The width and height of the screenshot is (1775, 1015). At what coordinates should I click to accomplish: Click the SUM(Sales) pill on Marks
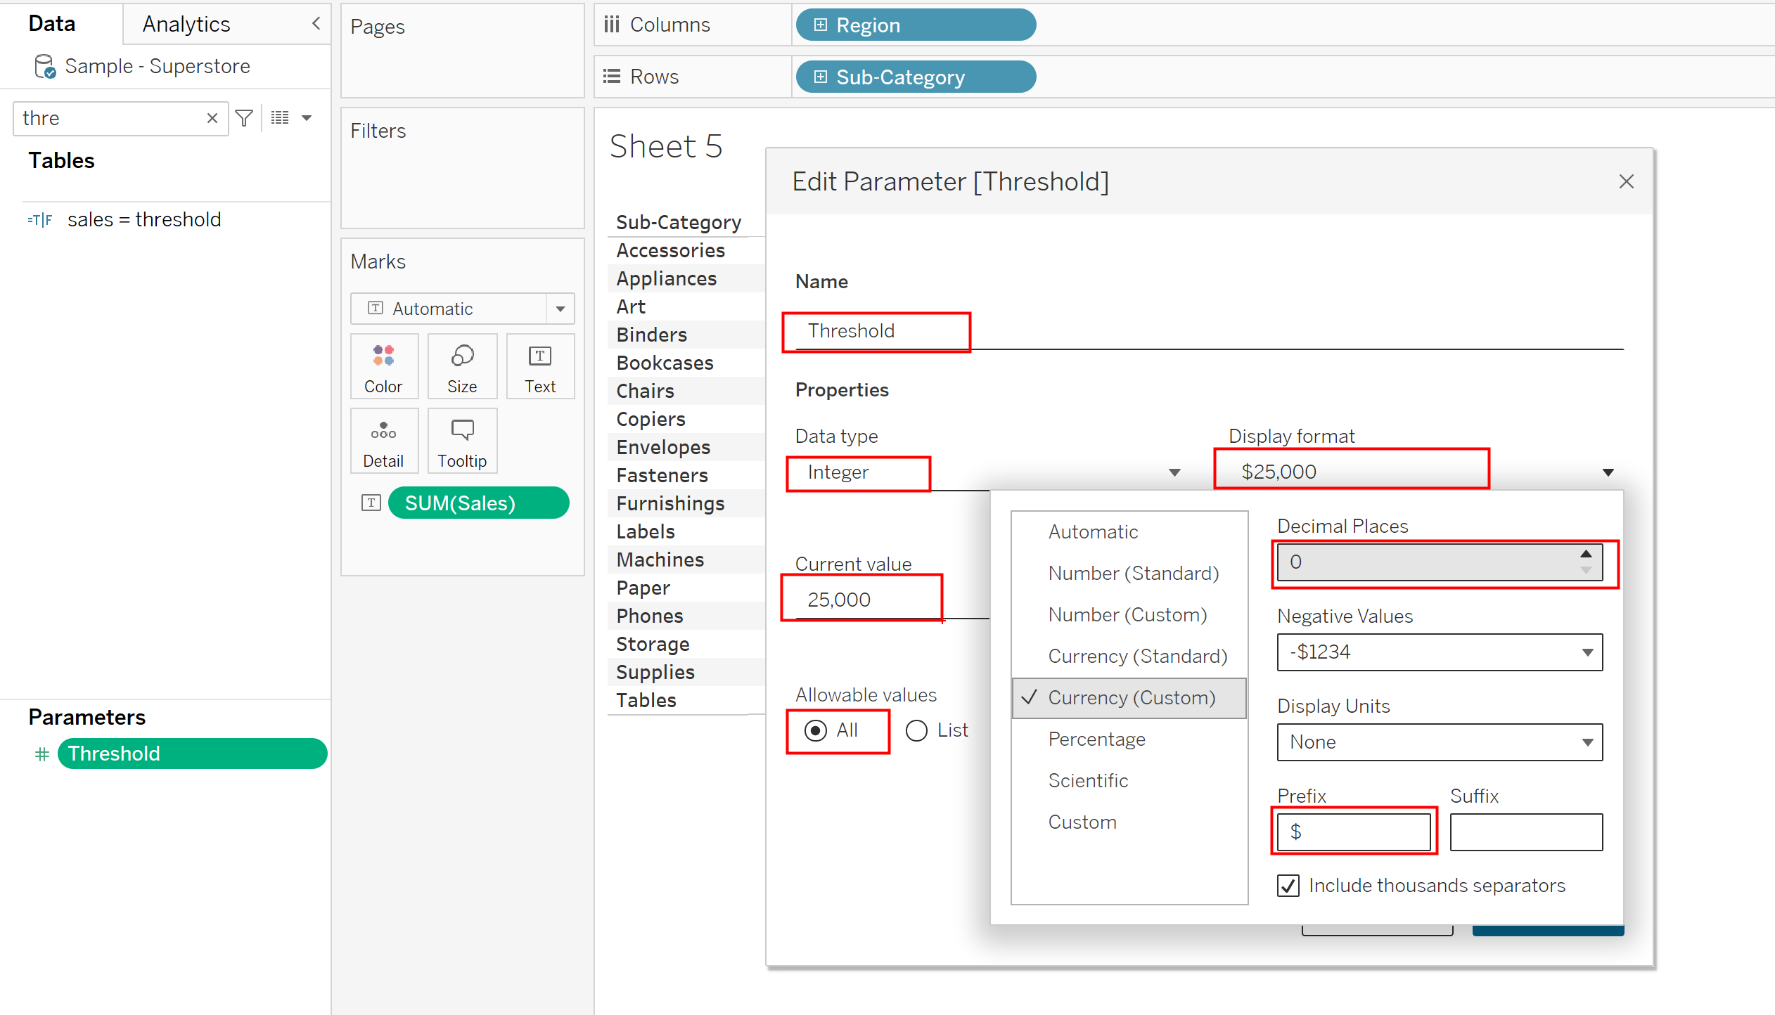coord(478,503)
